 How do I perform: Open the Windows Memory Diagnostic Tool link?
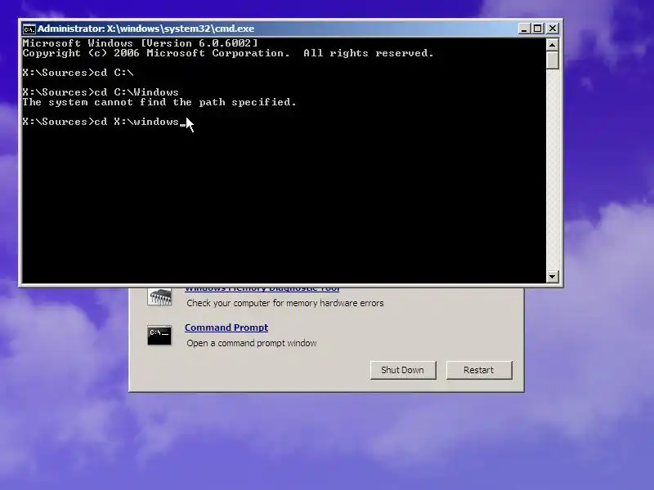262,289
